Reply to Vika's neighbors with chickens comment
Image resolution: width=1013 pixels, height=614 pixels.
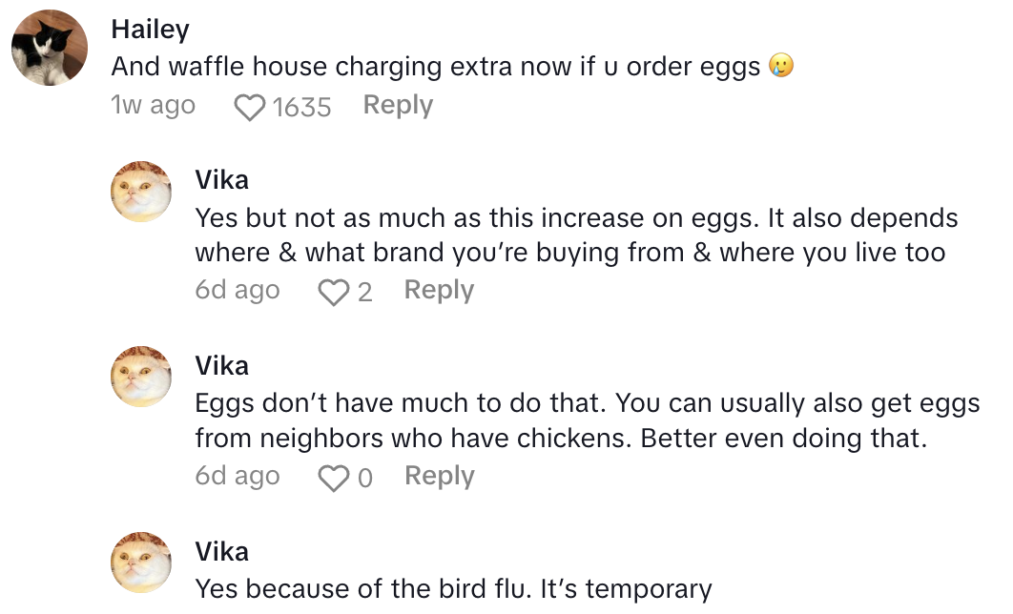pyautogui.click(x=439, y=476)
